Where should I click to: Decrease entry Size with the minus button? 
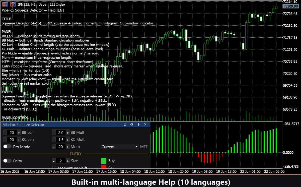54,161
